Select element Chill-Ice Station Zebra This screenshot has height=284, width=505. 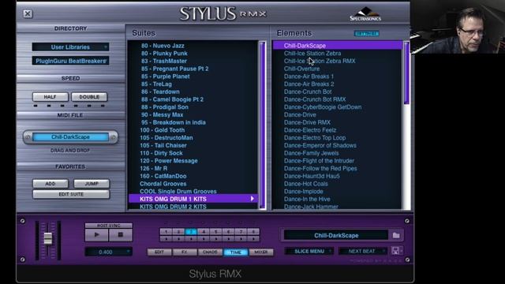[312, 54]
